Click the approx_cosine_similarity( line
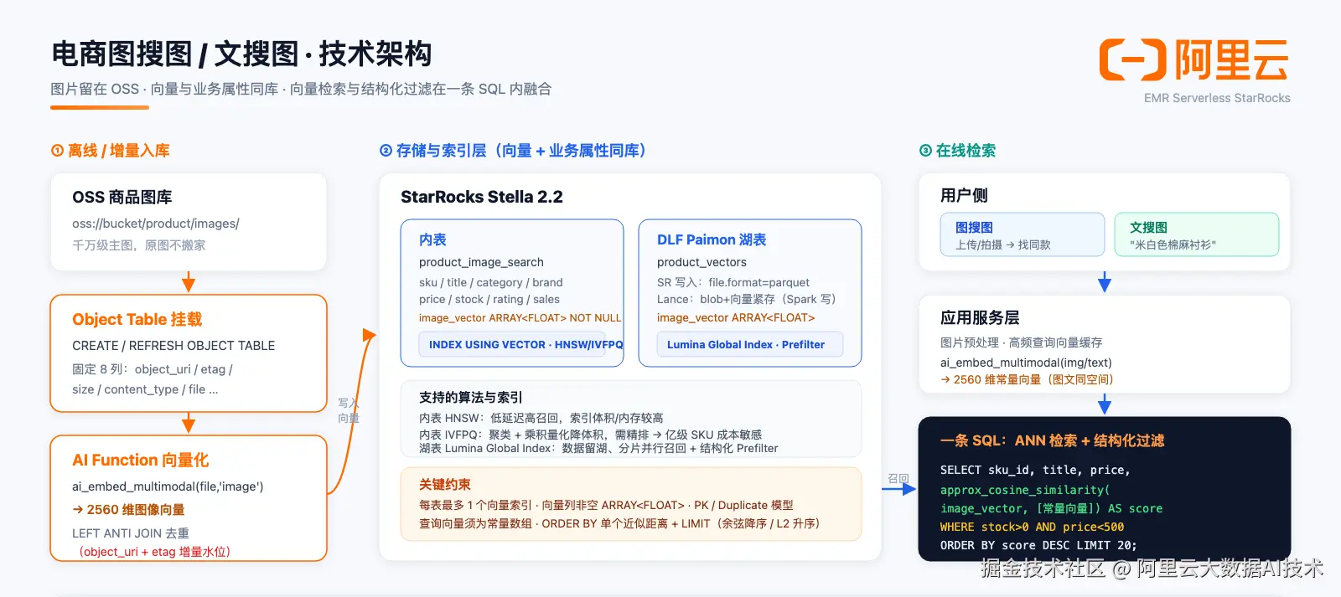The width and height of the screenshot is (1341, 597). click(1025, 490)
